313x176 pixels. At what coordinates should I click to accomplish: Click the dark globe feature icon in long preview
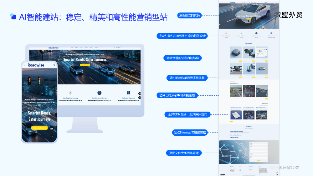256,33
